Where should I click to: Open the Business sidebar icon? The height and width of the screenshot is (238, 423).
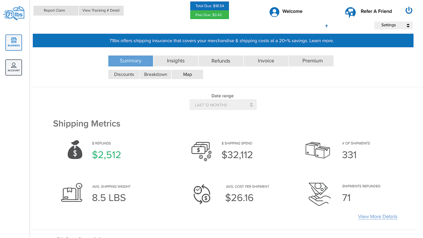14,43
